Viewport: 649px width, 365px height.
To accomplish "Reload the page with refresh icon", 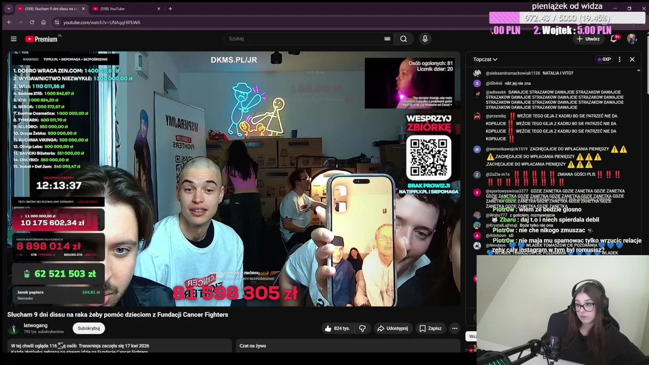I will click(32, 22).
